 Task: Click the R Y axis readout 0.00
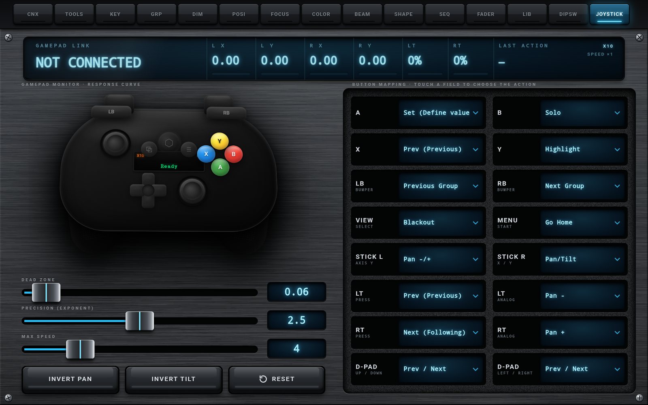click(x=373, y=61)
